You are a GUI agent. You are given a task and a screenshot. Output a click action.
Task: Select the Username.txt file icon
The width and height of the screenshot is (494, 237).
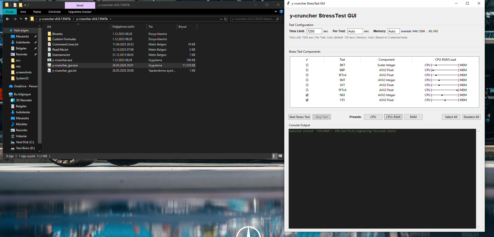click(x=49, y=55)
